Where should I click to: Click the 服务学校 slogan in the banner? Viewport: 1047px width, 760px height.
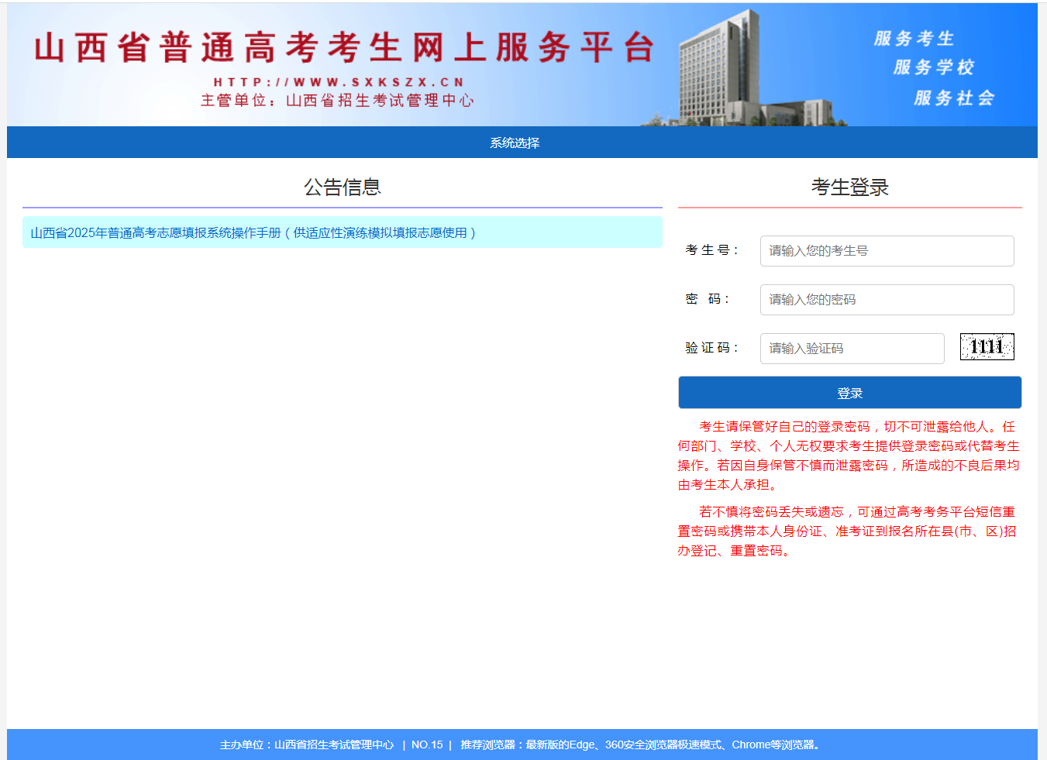point(933,67)
